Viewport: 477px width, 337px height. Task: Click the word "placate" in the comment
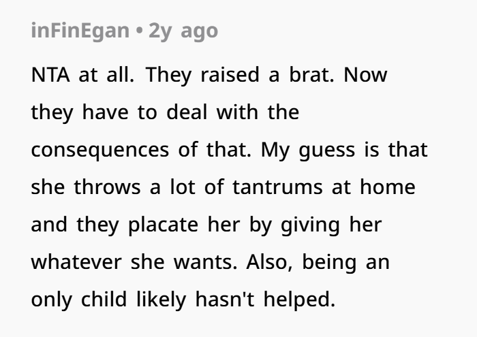[164, 225]
